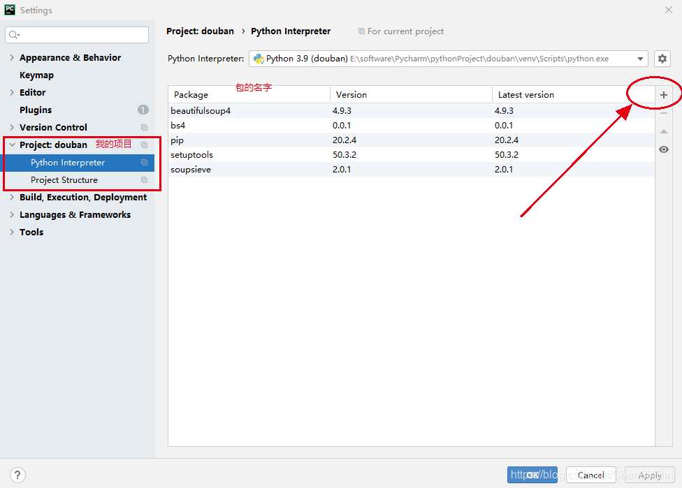The image size is (682, 488).
Task: Open the Python Interpreter dropdown
Action: tap(640, 59)
